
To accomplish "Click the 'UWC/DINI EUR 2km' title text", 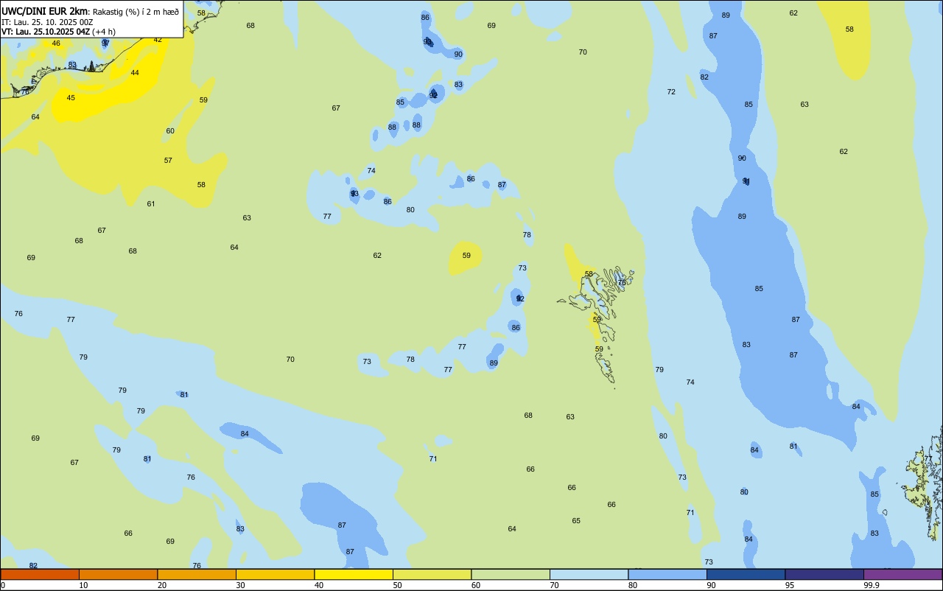I will 45,11.
